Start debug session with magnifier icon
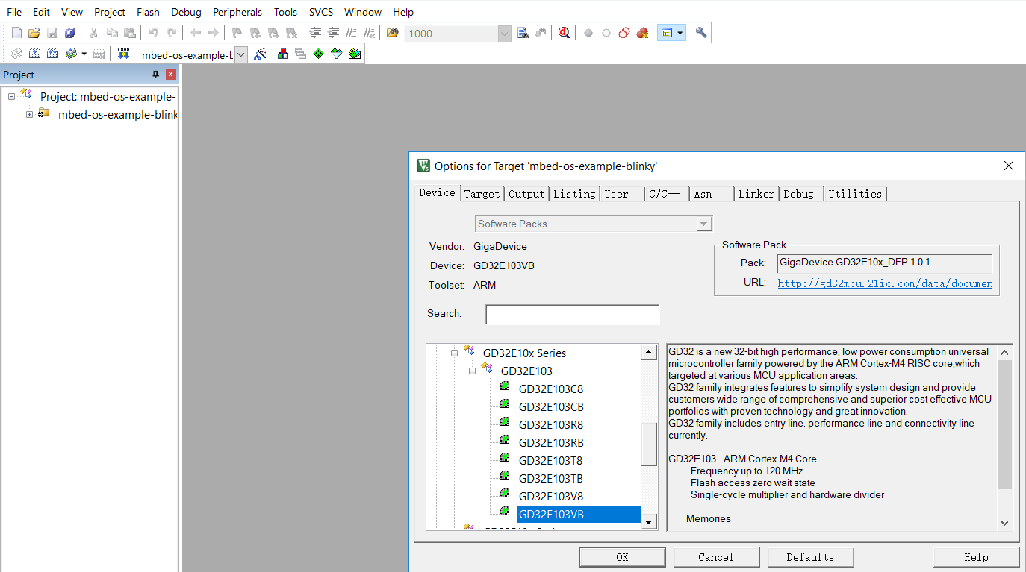The image size is (1026, 572). coord(564,33)
